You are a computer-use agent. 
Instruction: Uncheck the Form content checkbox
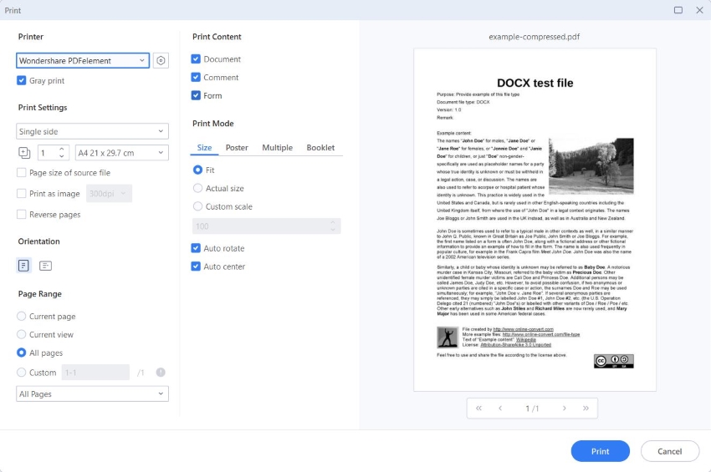196,95
